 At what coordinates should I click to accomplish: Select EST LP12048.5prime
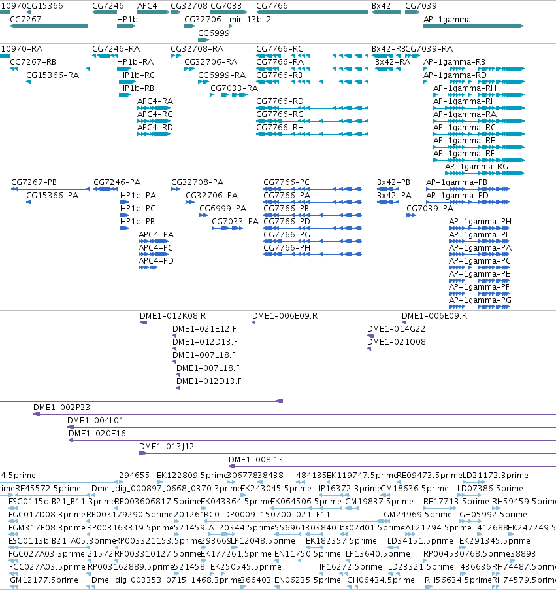point(263,541)
